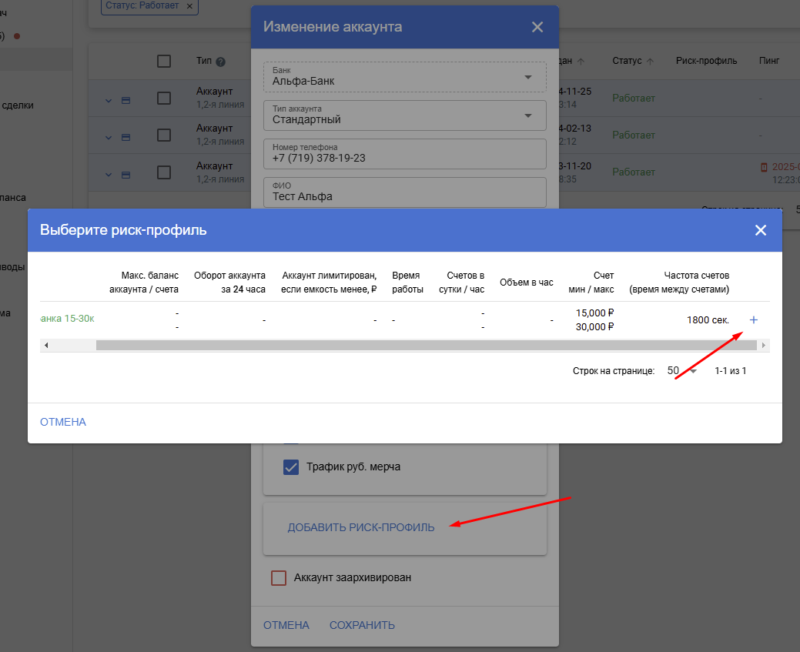Close the risk profile selection dialog
Viewport: 800px width, 652px height.
point(760,230)
